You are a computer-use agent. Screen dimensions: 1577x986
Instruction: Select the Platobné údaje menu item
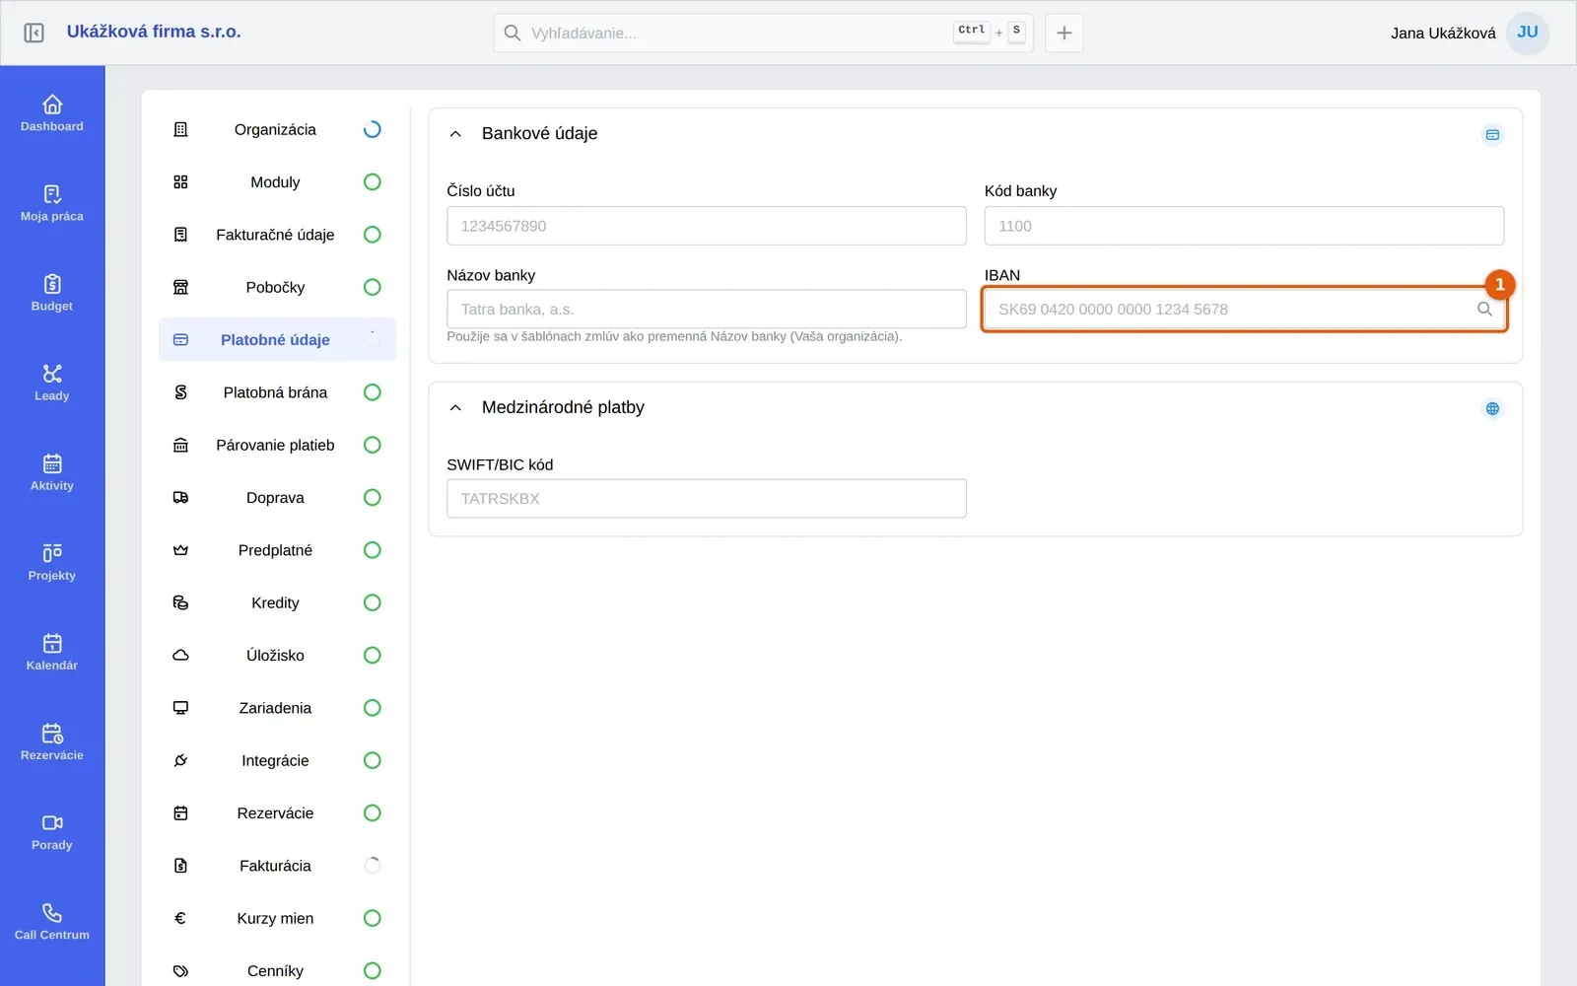point(277,340)
